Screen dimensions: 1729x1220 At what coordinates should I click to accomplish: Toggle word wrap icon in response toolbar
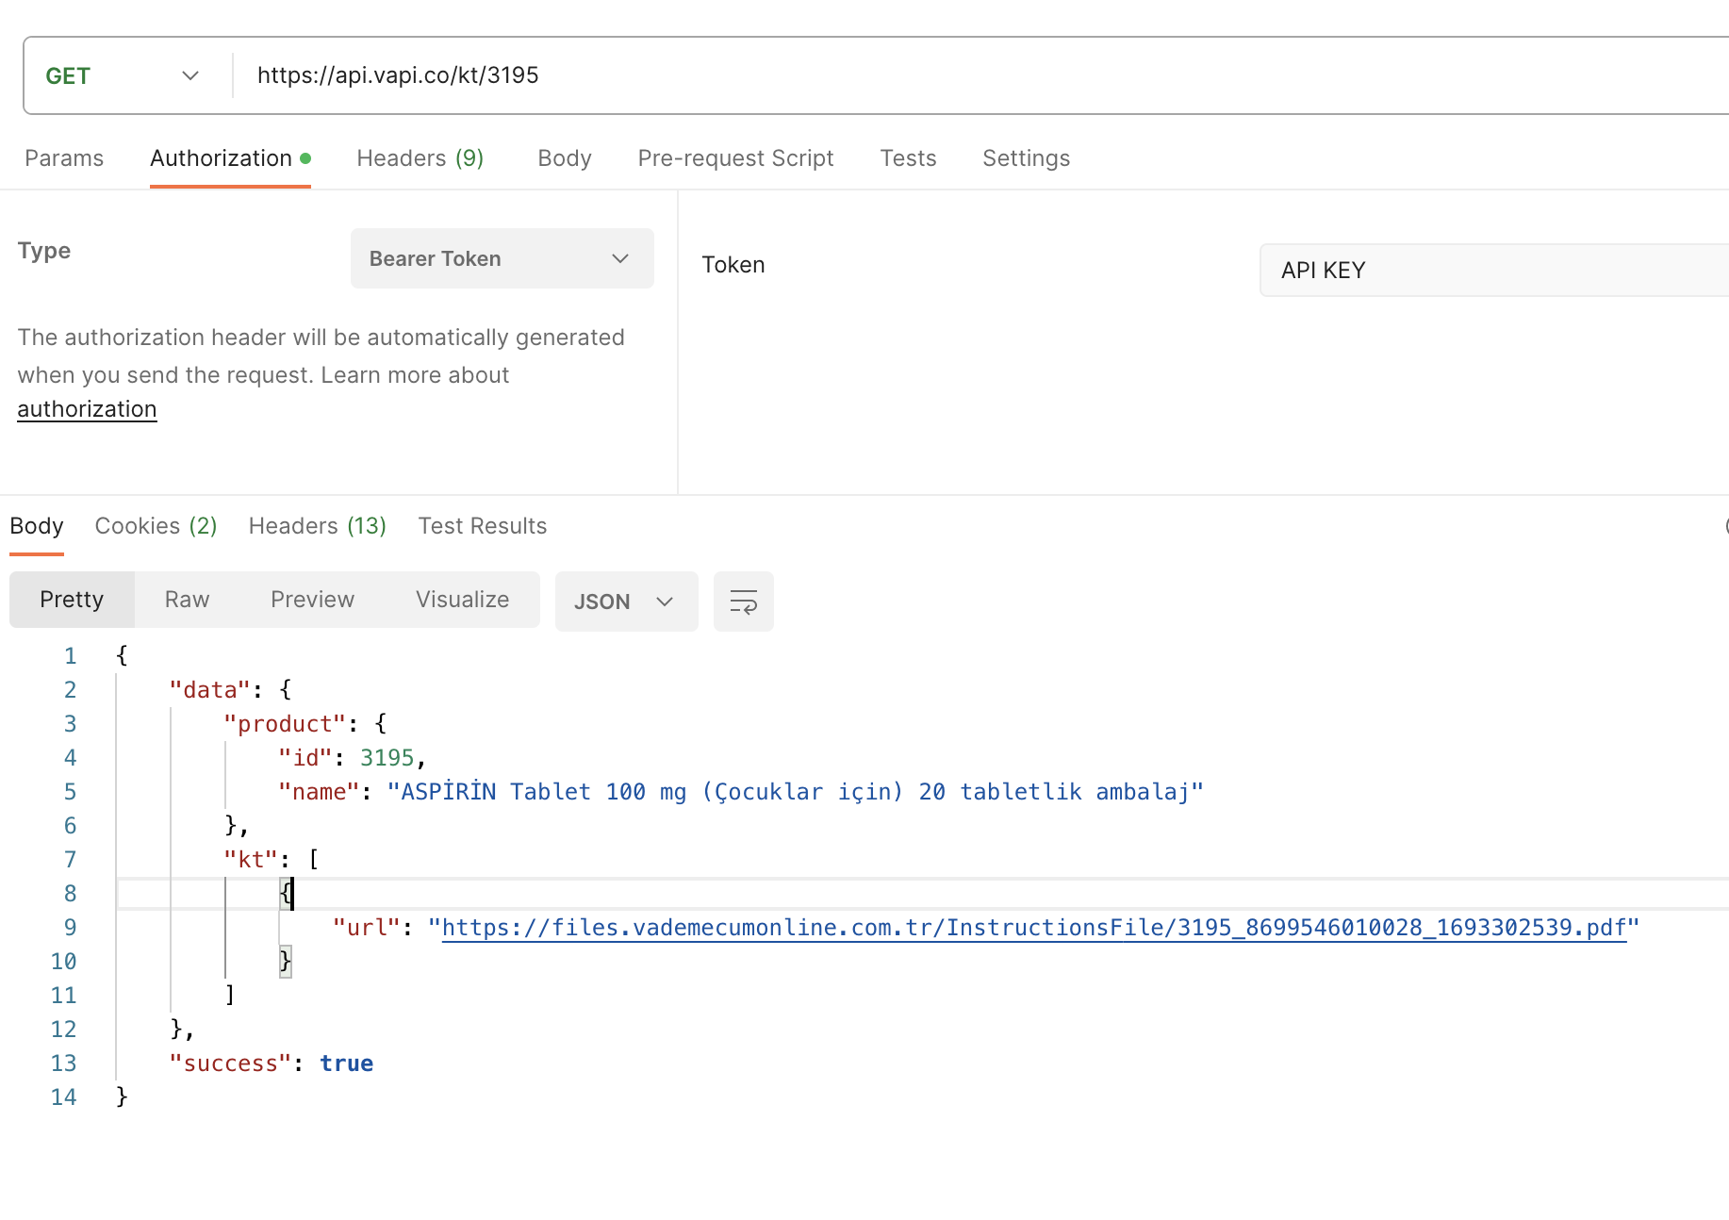pyautogui.click(x=743, y=602)
